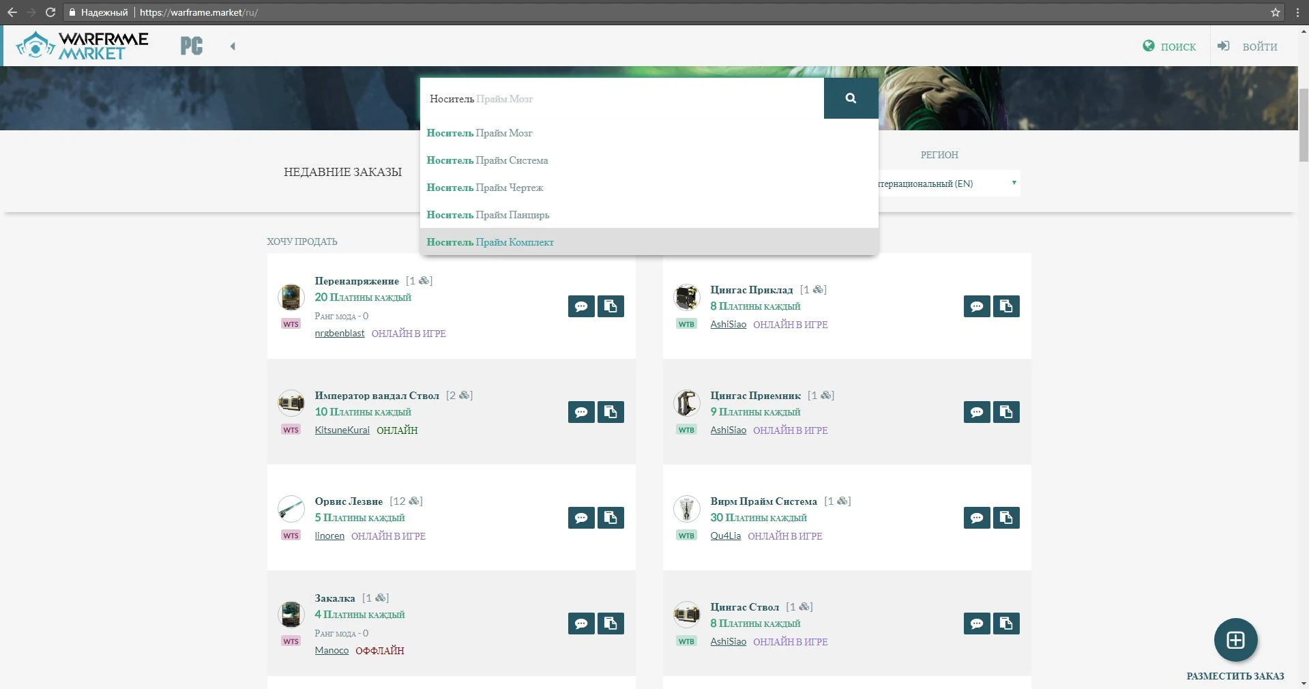Open chat for Цингас Приклад order

point(977,306)
